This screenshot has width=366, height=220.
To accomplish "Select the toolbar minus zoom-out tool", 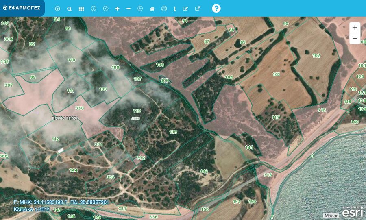I will tap(129, 9).
